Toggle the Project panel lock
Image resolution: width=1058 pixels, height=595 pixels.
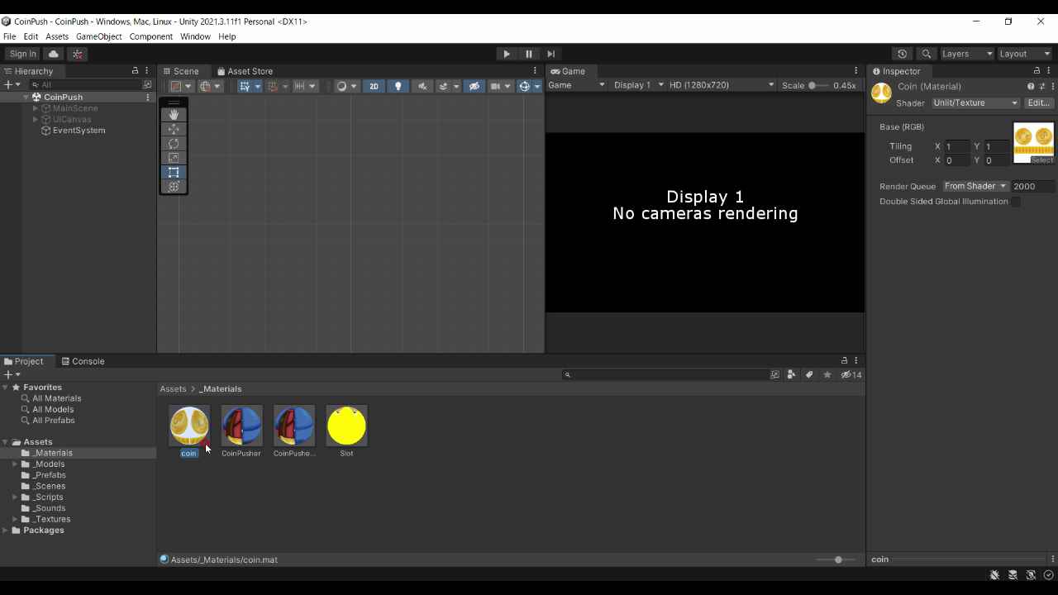tap(844, 360)
